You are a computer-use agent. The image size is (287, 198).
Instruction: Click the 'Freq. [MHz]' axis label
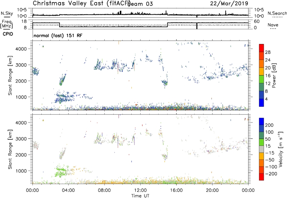click(6, 24)
